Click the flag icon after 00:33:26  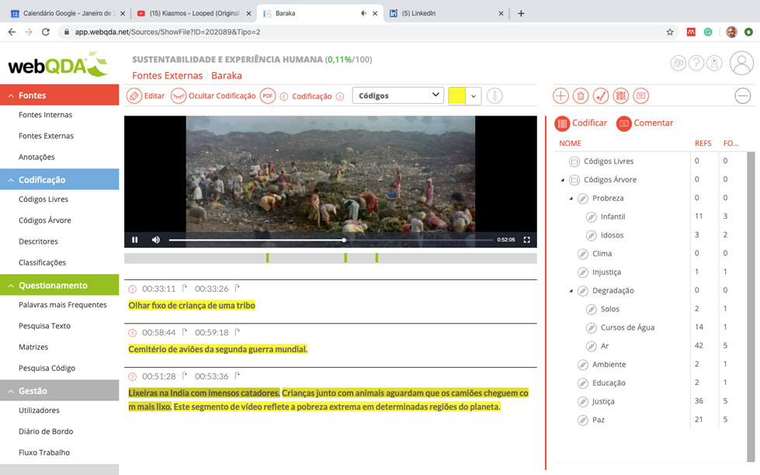click(237, 289)
